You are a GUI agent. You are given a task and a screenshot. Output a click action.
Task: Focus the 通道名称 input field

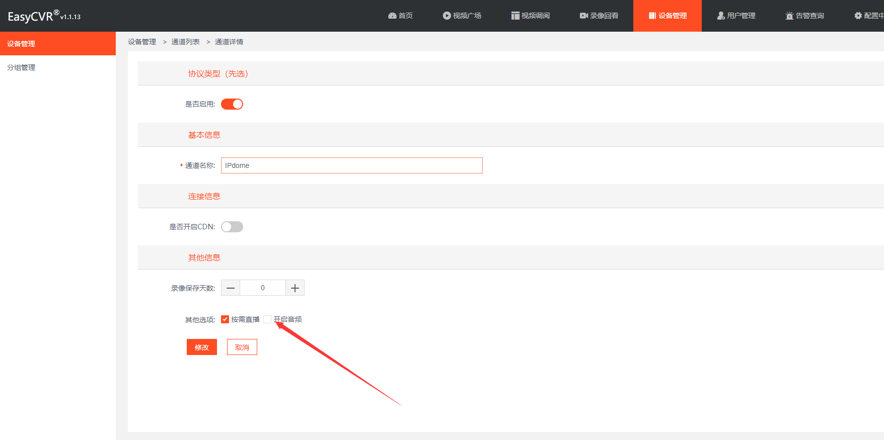pyautogui.click(x=352, y=165)
